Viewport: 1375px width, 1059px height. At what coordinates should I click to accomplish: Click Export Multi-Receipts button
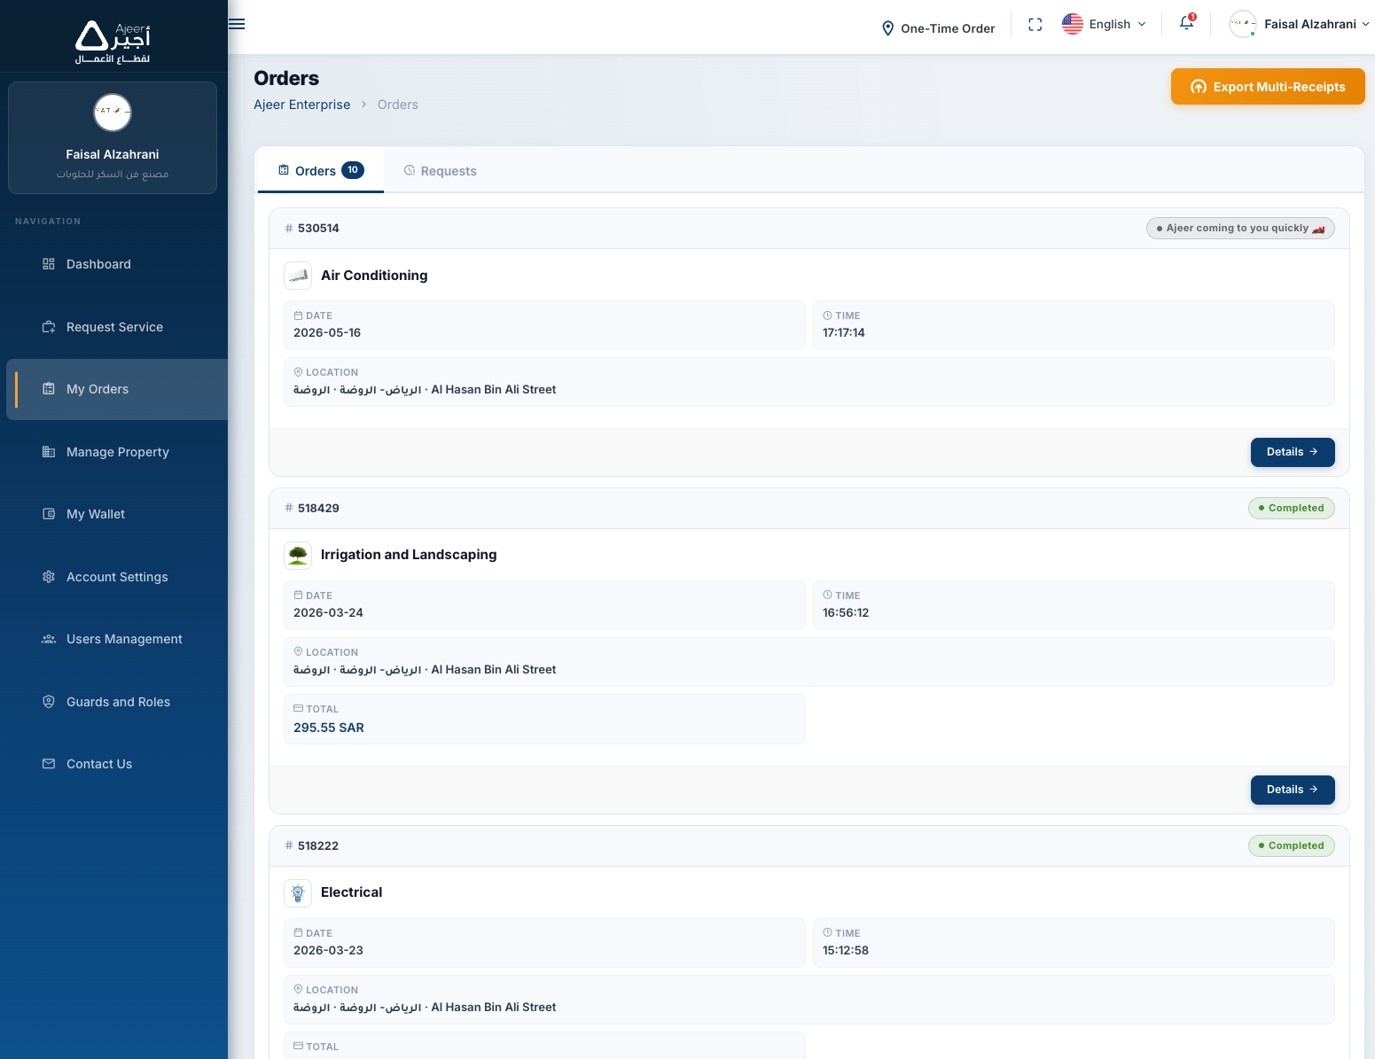click(x=1268, y=87)
